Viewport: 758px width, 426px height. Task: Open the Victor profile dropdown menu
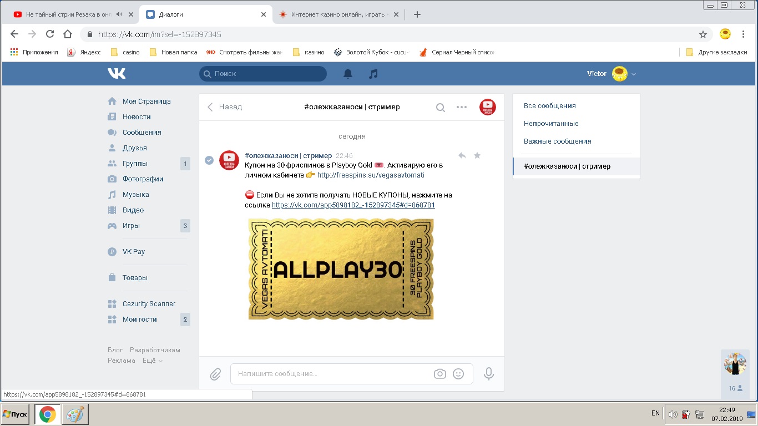coord(612,74)
